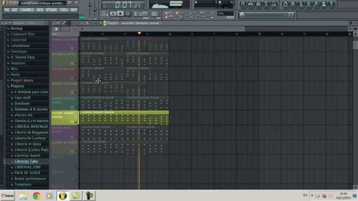
Task: Open the View browser shortcut button
Action: tap(266, 4)
